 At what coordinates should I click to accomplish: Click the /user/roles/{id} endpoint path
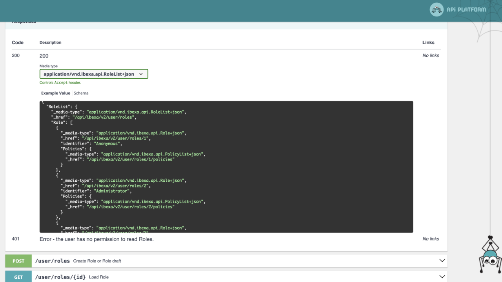[x=60, y=277]
